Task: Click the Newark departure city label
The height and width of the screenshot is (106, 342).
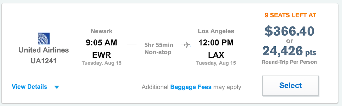Action: (102, 31)
